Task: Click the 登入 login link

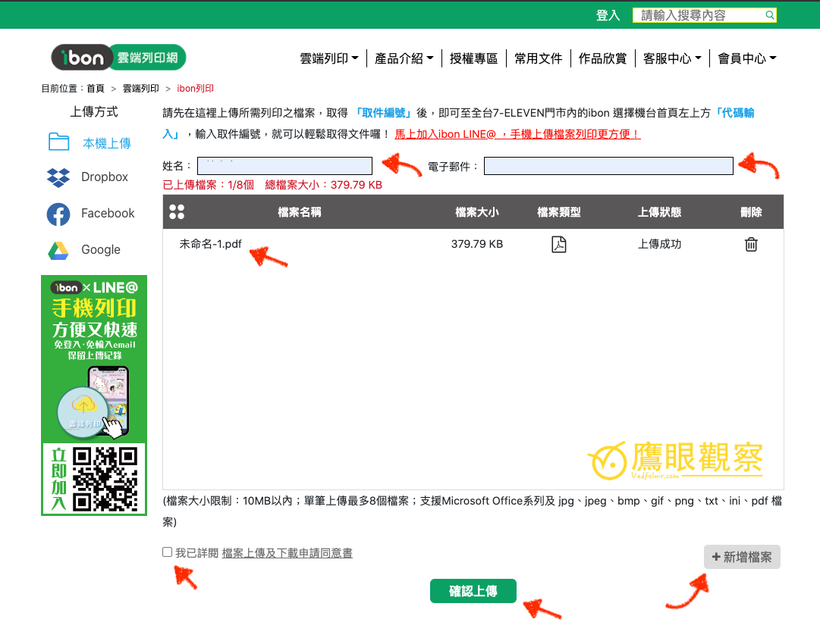Action: tap(608, 15)
